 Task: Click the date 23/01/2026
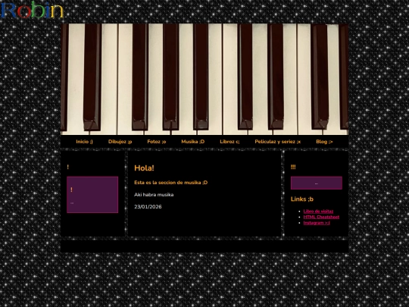(148, 207)
